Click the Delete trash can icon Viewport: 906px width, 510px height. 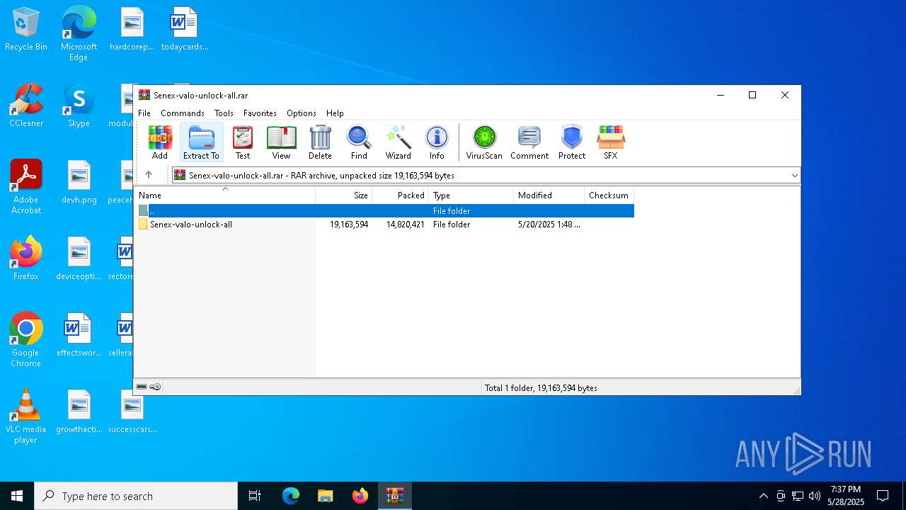(320, 142)
